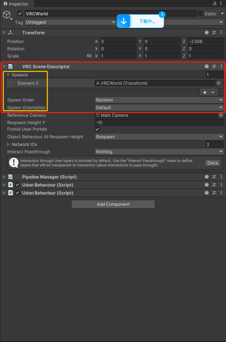Open first Udon Behaviour help reference
The width and height of the screenshot is (226, 342).
point(207,185)
